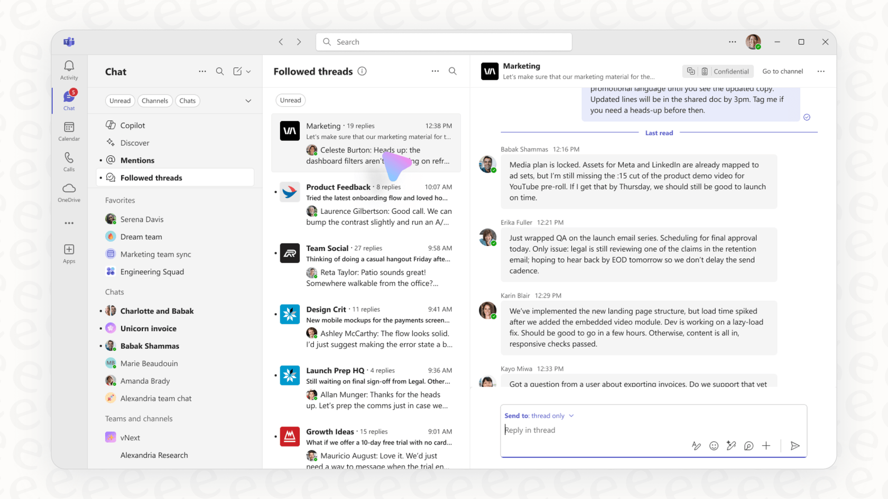Attach content using the plus icon
The width and height of the screenshot is (888, 499).
click(x=766, y=446)
